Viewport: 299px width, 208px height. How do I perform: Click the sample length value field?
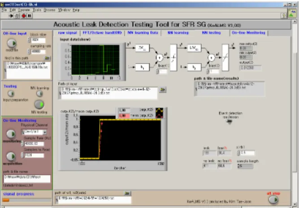pyautogui.click(x=247, y=166)
